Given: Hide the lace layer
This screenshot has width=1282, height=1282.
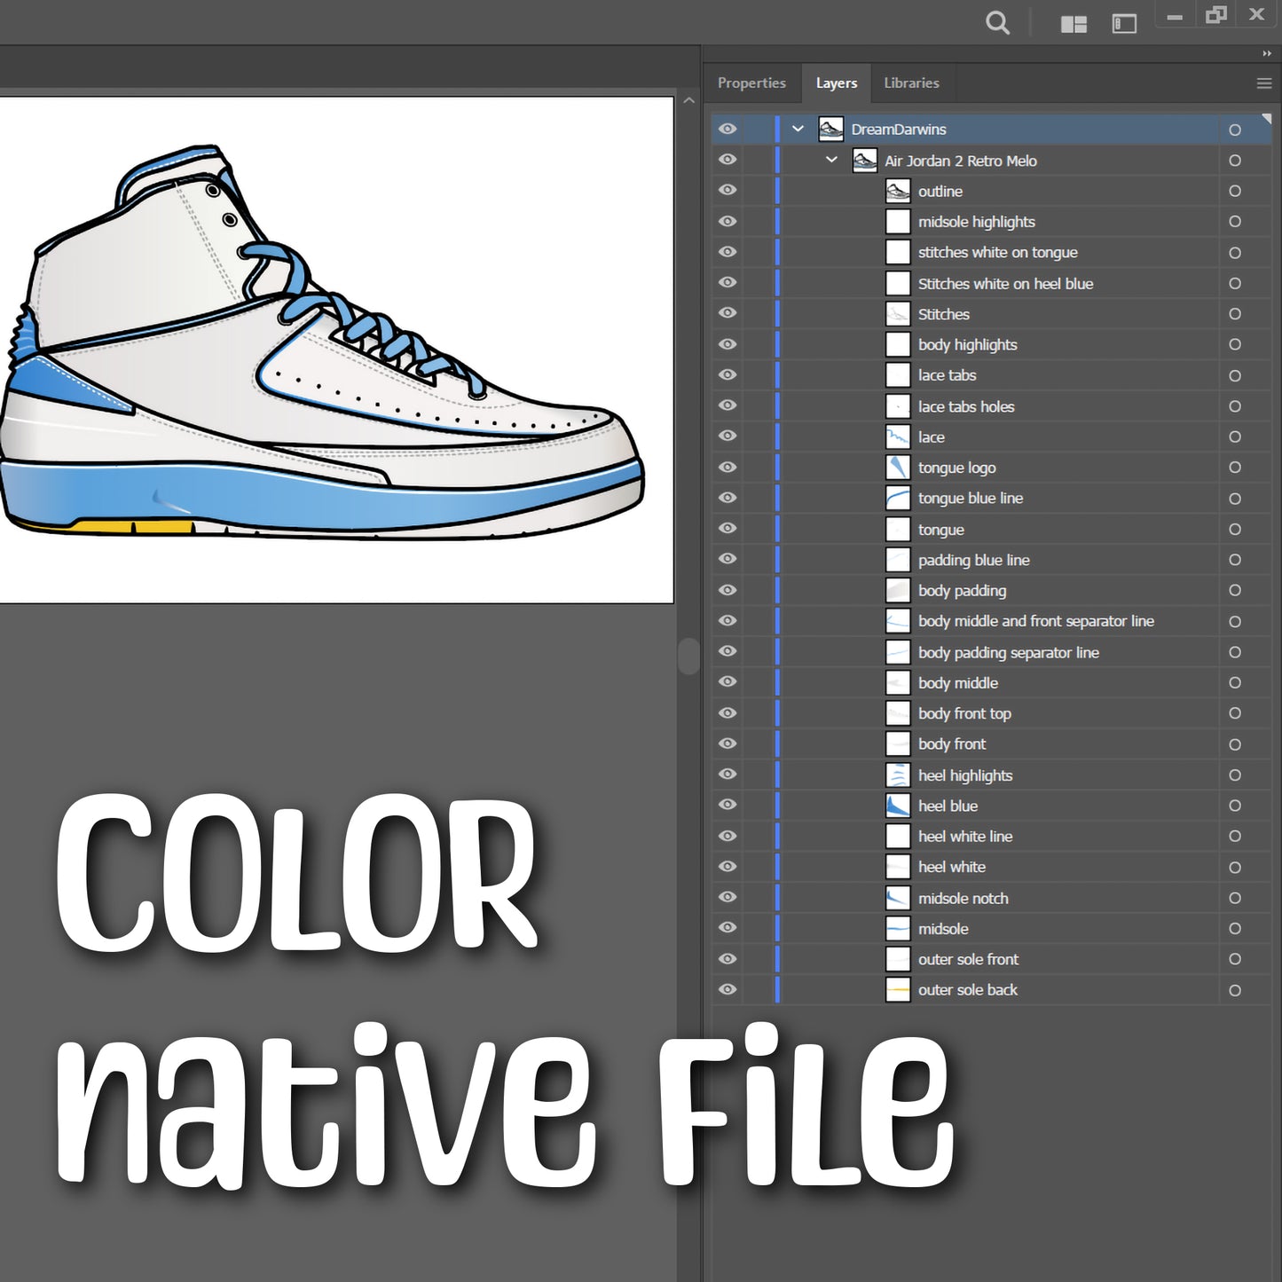Looking at the screenshot, I should [x=727, y=436].
